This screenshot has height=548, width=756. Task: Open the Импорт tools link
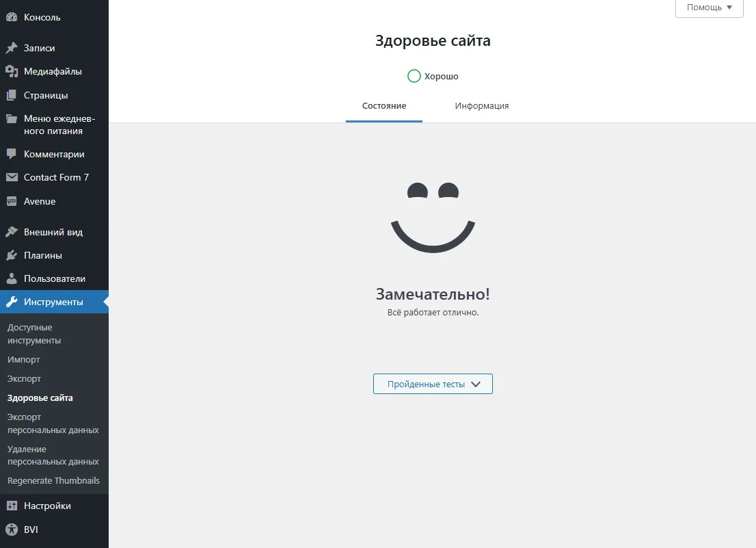(x=23, y=359)
